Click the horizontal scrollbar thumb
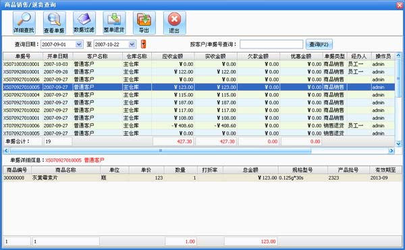The width and height of the screenshot is (405, 250). point(161,151)
